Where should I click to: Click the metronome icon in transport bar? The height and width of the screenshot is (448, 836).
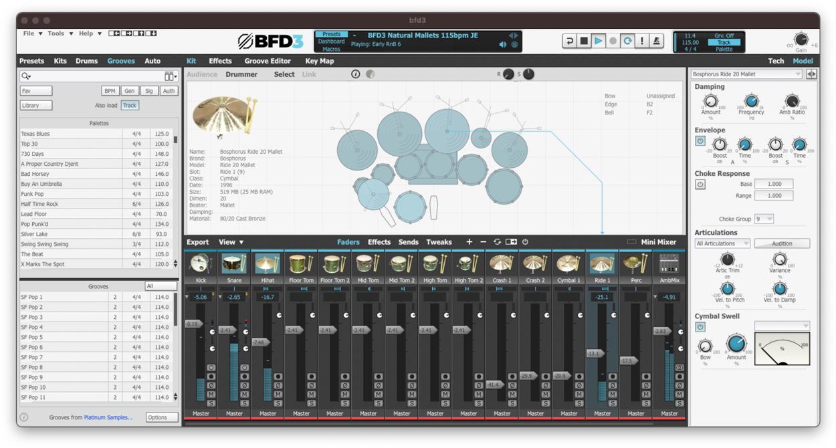click(x=656, y=41)
